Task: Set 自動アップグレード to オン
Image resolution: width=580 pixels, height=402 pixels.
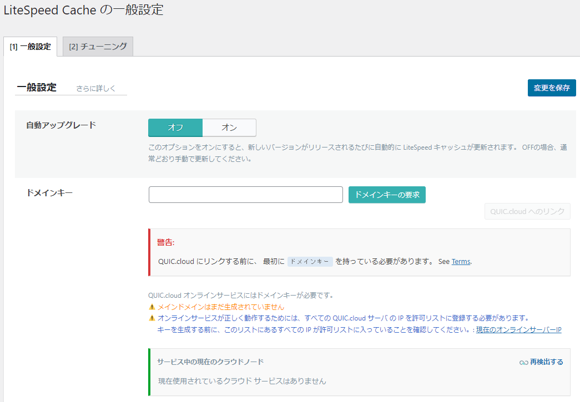Action: click(x=229, y=128)
